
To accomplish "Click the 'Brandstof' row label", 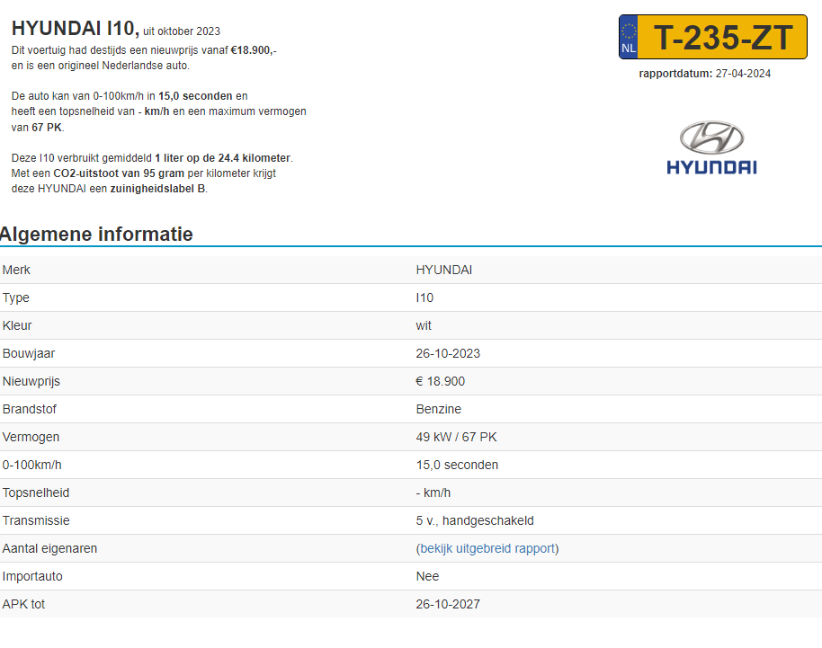I will pyautogui.click(x=30, y=409).
